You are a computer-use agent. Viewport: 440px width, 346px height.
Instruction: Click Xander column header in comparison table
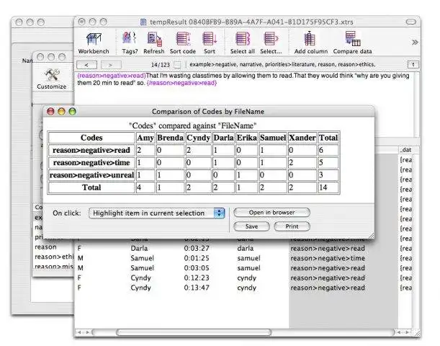[x=302, y=138]
